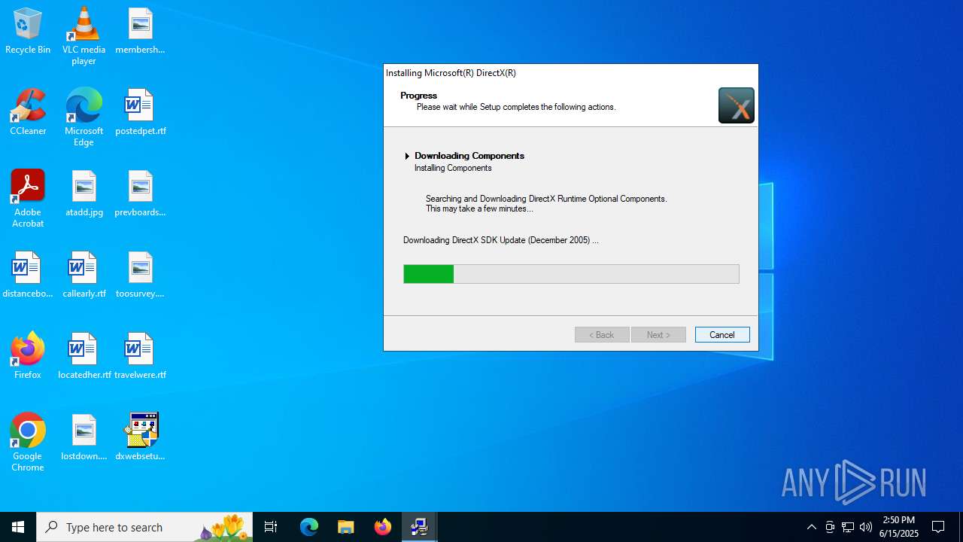The width and height of the screenshot is (963, 542).
Task: Select the membersh... image file icon
Action: (140, 32)
